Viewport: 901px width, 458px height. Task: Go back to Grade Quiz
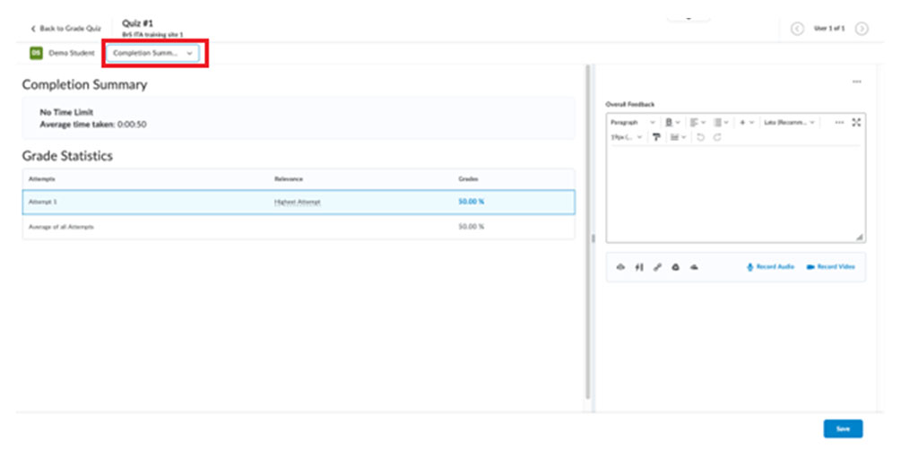tap(65, 29)
